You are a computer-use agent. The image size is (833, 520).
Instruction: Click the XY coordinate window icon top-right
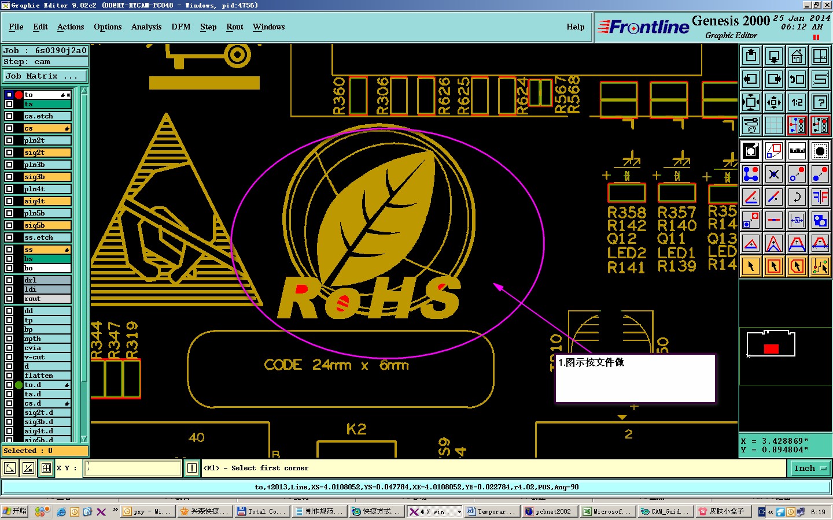(820, 56)
